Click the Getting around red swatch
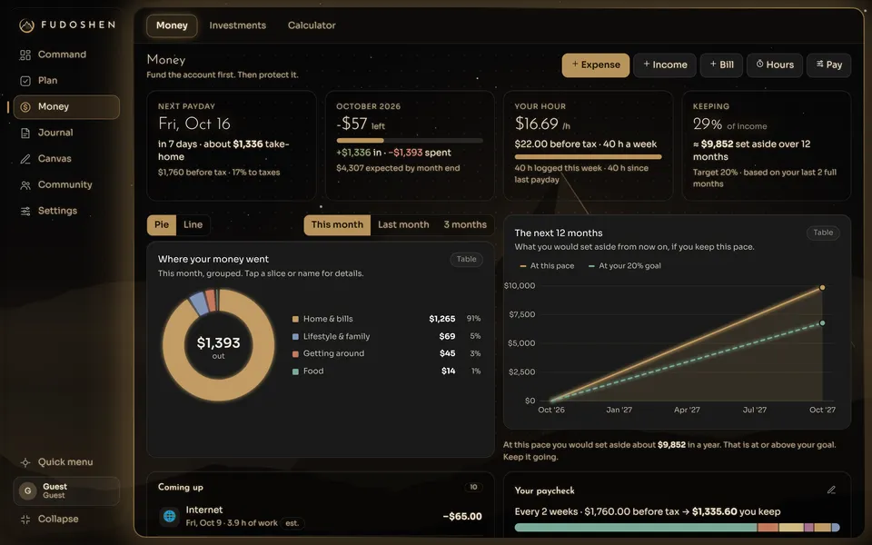The width and height of the screenshot is (872, 545). [x=295, y=354]
